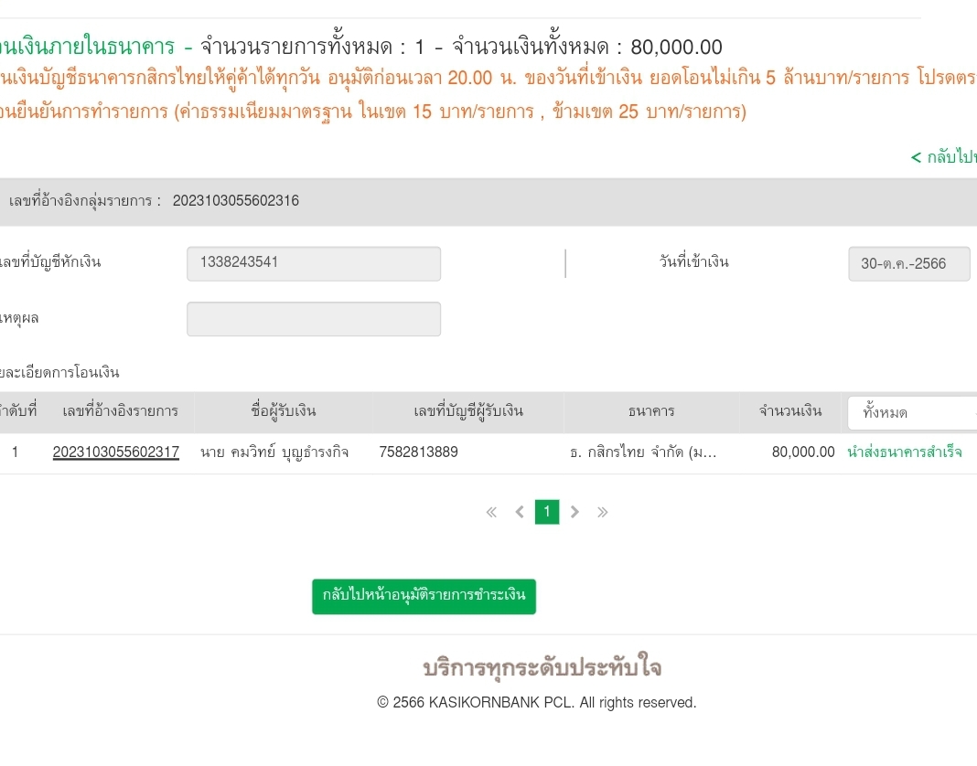Click the truncated bank name ธ. กสิกรไทย
This screenshot has width=977, height=766.
coord(642,452)
